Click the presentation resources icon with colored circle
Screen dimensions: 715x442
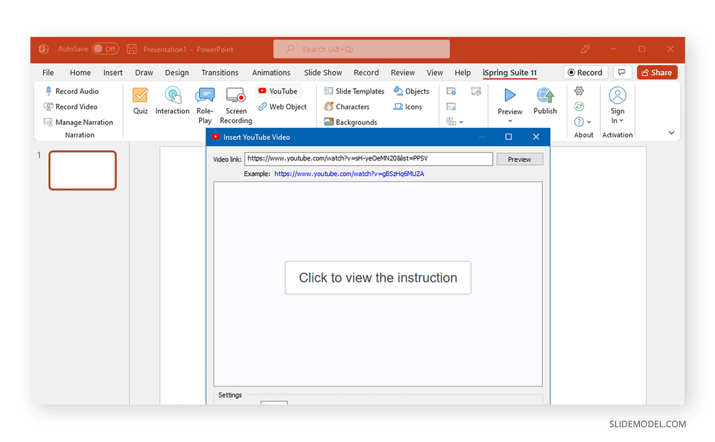pos(476,91)
